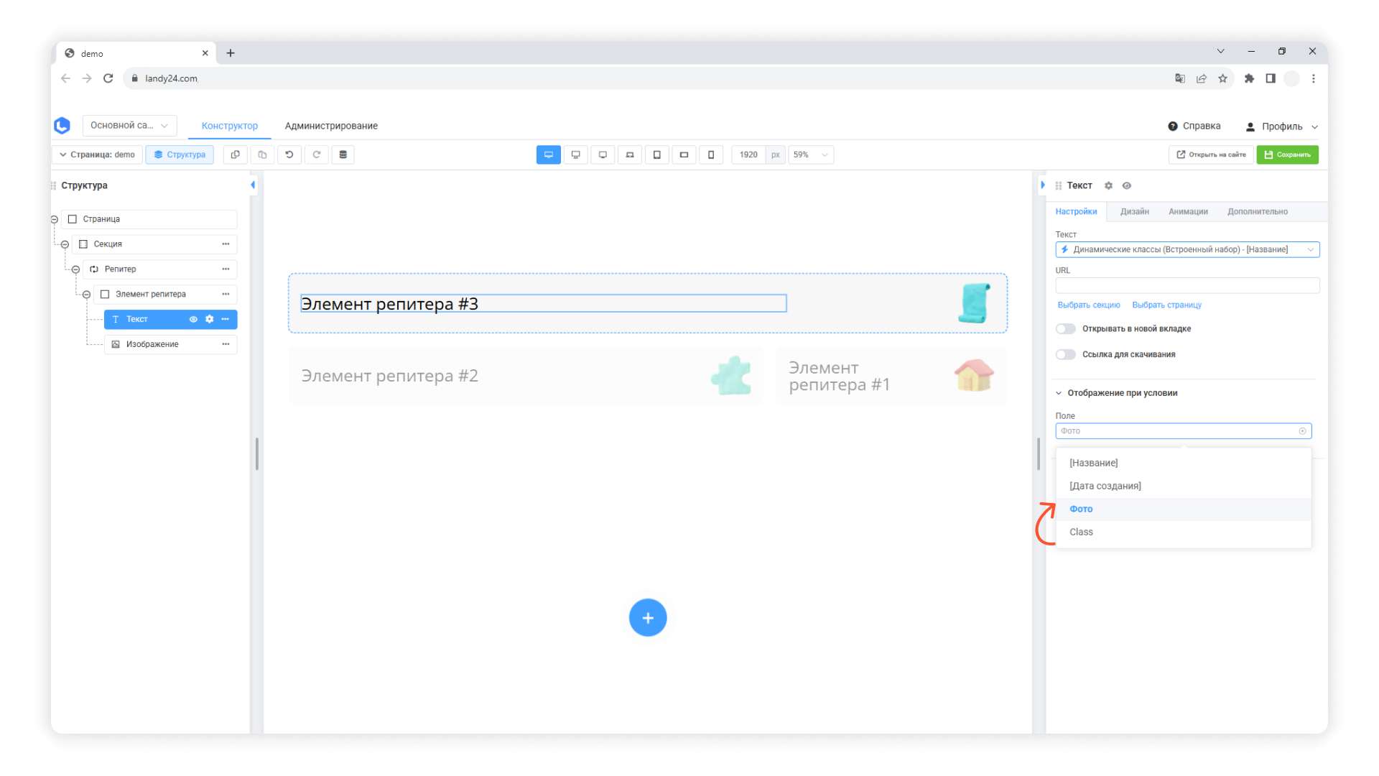The height and width of the screenshot is (776, 1379).
Task: Click the green Сохранить button
Action: tap(1287, 154)
